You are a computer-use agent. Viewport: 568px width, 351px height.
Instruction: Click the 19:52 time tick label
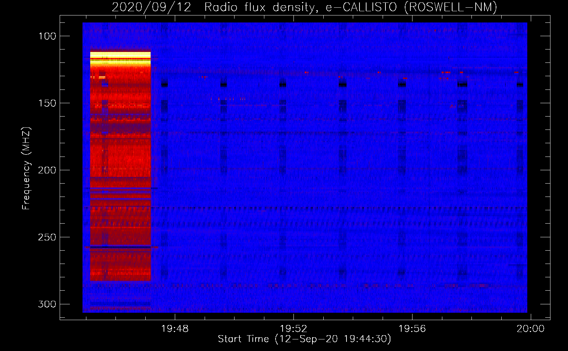pos(293,329)
